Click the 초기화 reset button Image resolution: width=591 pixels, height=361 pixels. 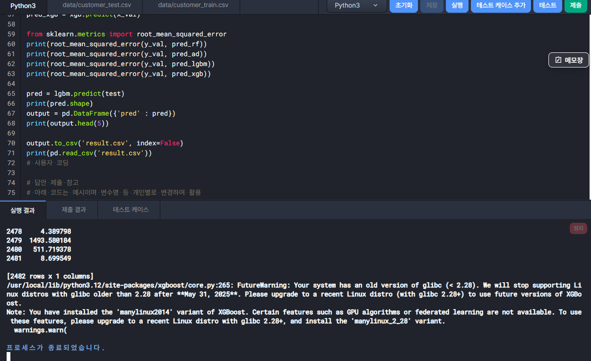click(404, 6)
